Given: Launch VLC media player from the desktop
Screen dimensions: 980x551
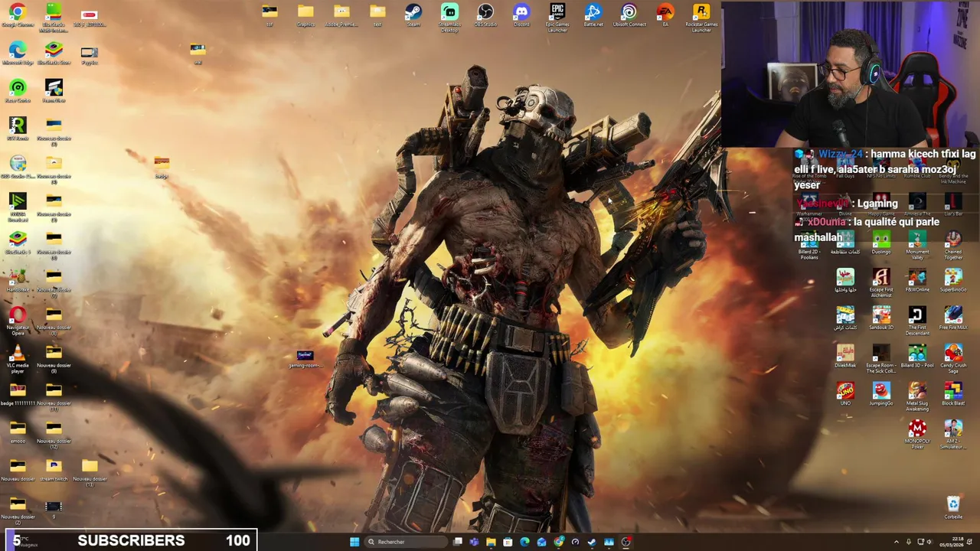Looking at the screenshot, I should [18, 358].
